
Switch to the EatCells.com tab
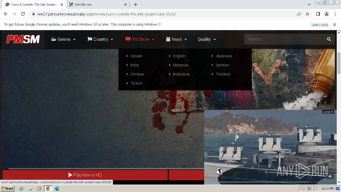pos(98,5)
